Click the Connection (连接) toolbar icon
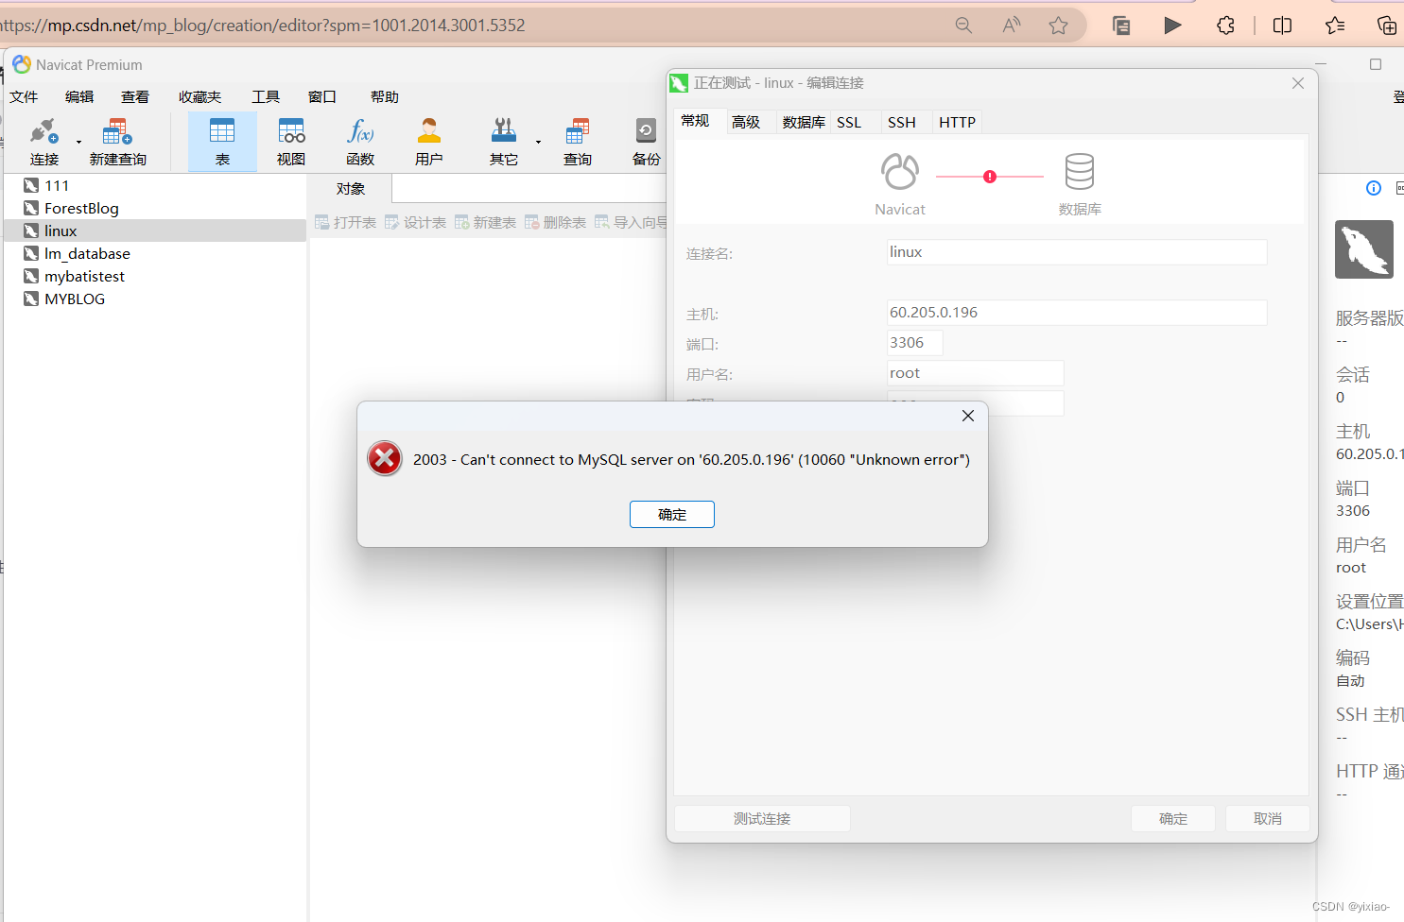Image resolution: width=1404 pixels, height=922 pixels. point(43,141)
